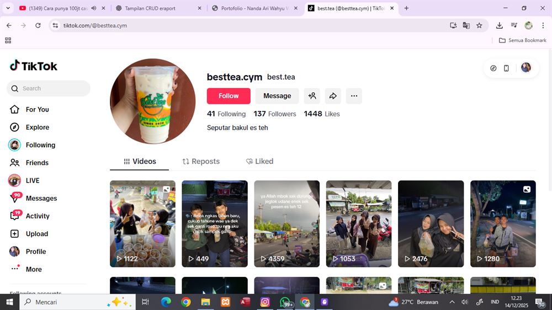This screenshot has height=310, width=552.
Task: Click the add friend person icon
Action: [x=312, y=96]
